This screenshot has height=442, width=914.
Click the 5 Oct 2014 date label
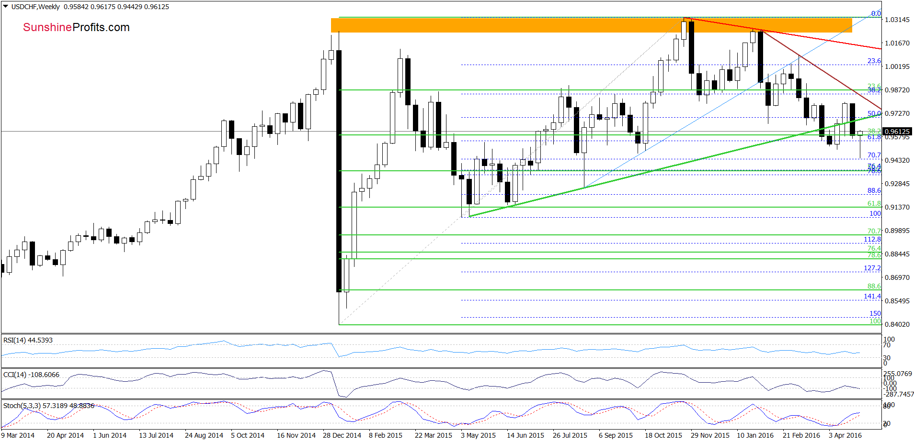click(x=248, y=435)
